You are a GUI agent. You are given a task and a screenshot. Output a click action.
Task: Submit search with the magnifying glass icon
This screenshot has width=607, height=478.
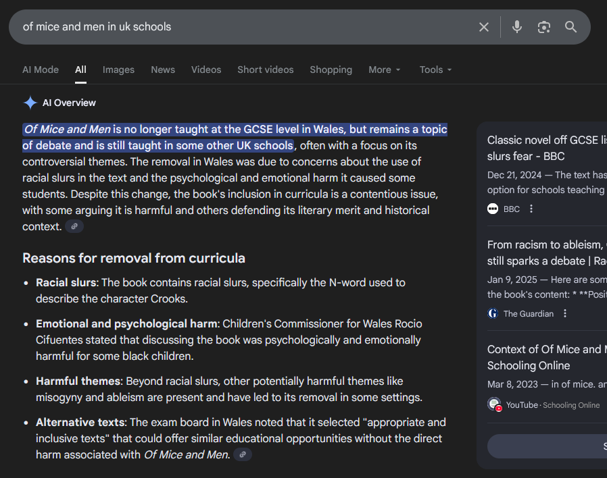click(x=570, y=27)
